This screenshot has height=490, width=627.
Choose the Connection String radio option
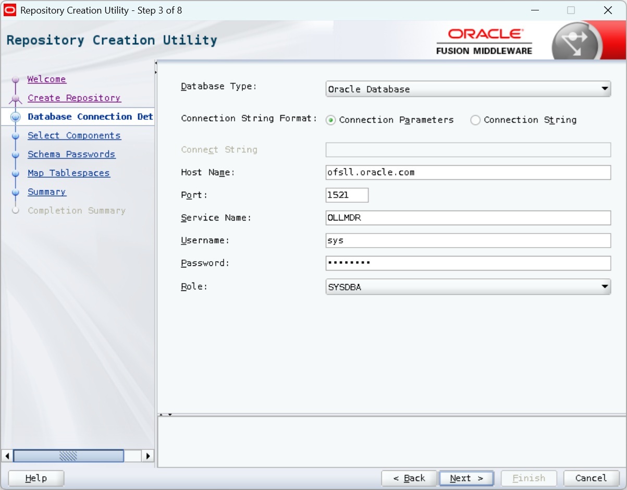pyautogui.click(x=475, y=120)
